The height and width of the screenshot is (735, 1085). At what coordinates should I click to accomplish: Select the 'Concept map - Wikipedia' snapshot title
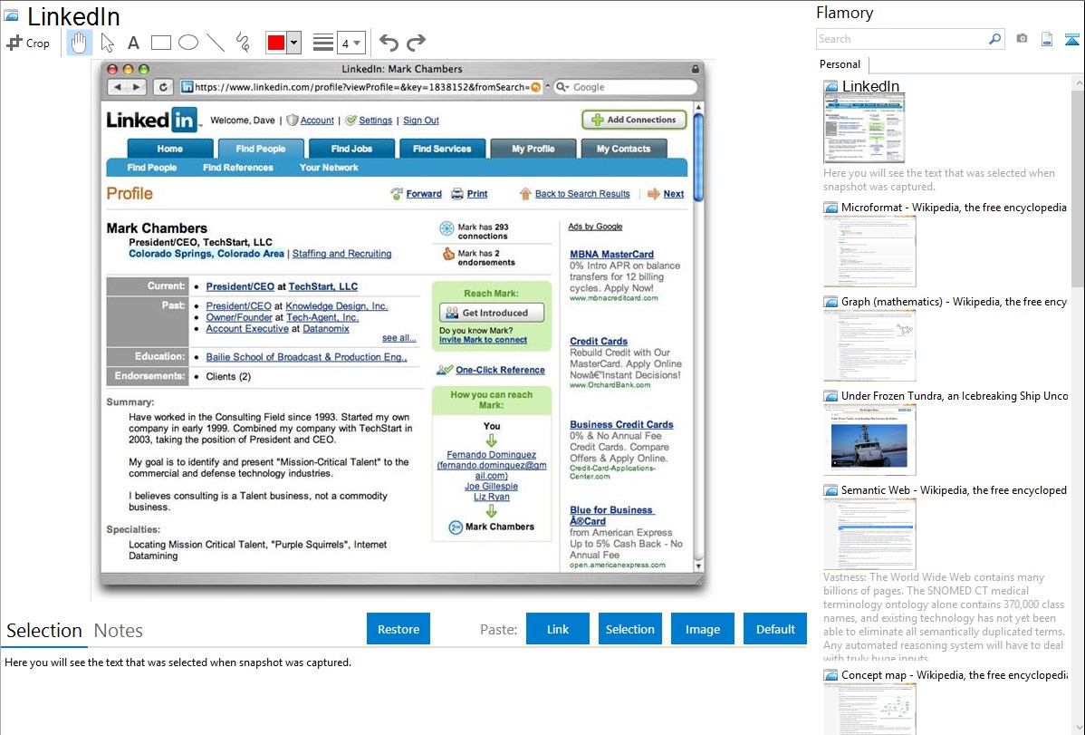(954, 674)
